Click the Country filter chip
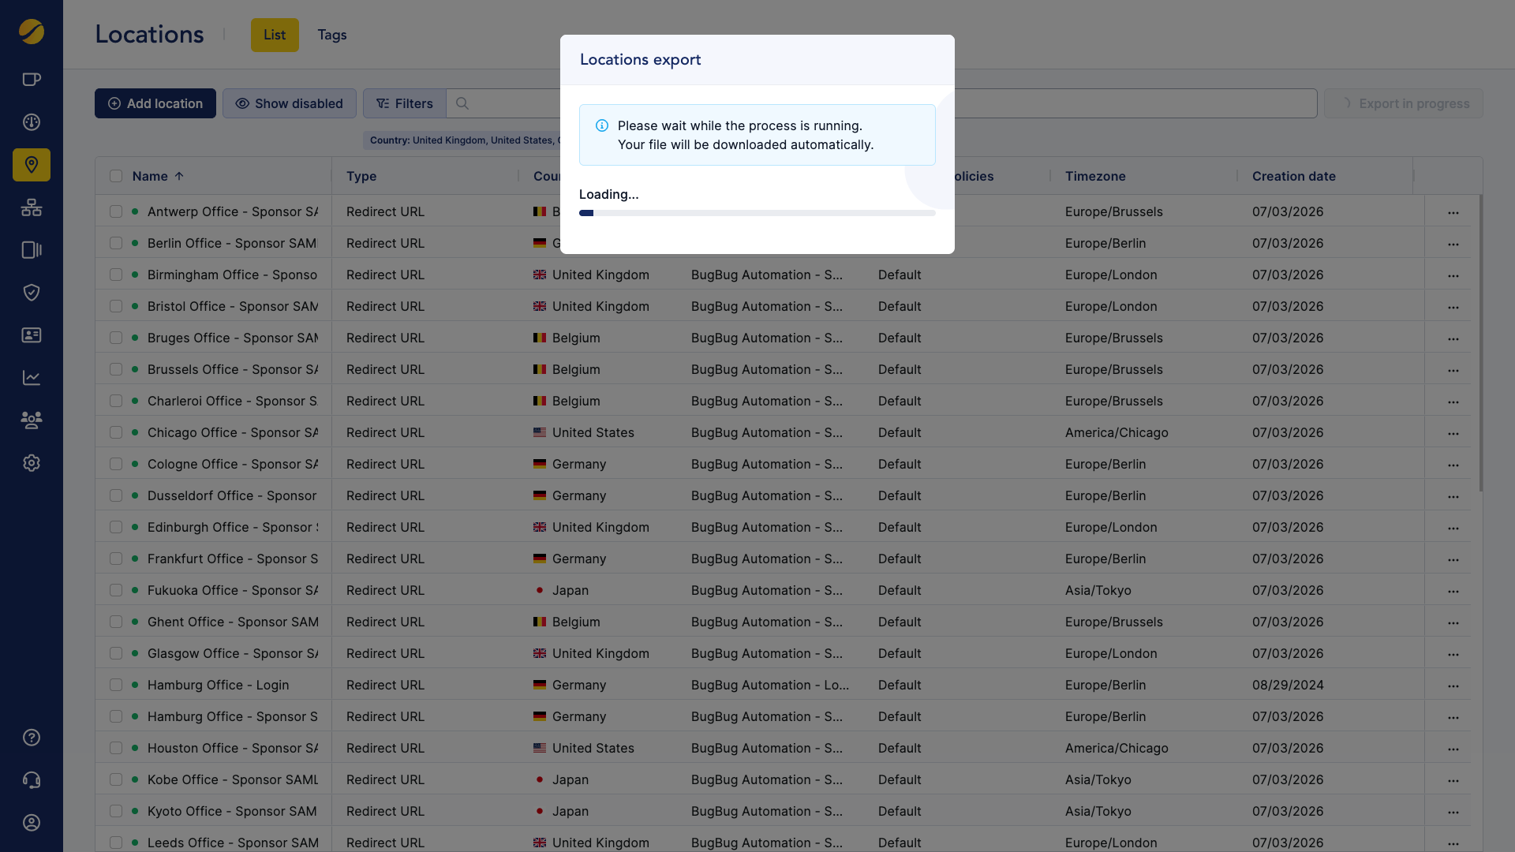The image size is (1515, 852). pos(462,140)
